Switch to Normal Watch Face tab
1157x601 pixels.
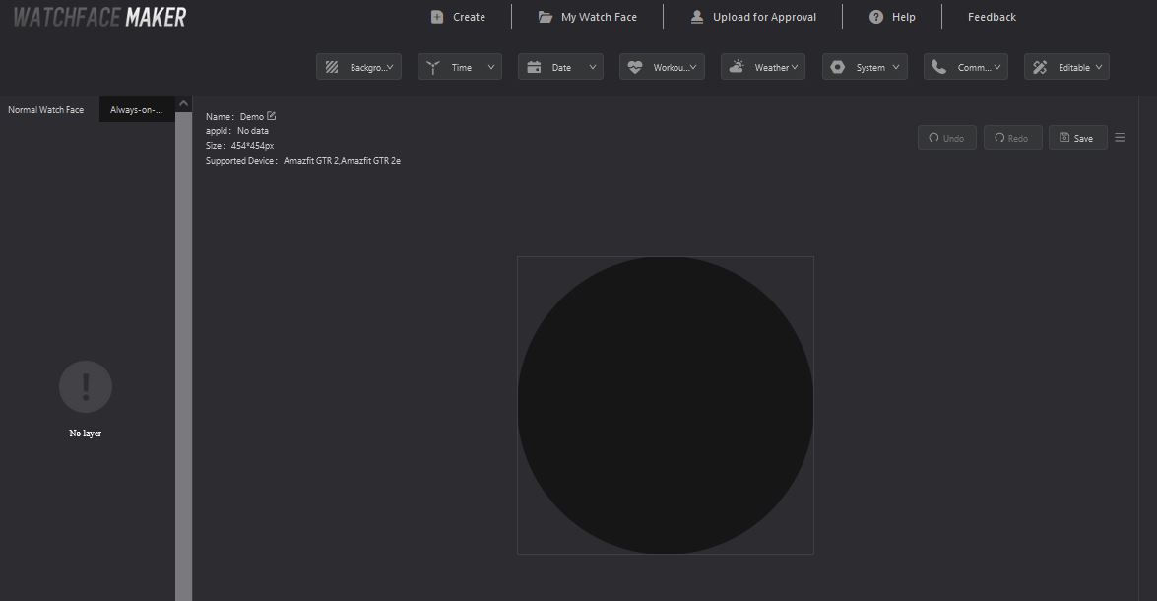click(45, 110)
